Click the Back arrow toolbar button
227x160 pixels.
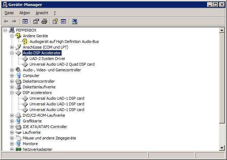point(6,21)
